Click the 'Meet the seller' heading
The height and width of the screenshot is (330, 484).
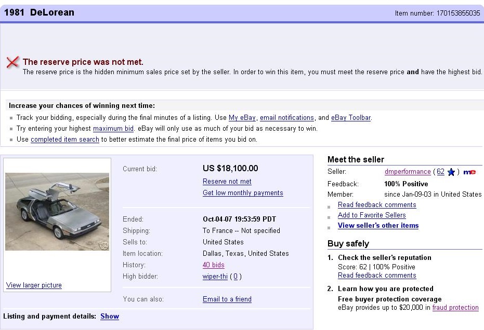click(x=356, y=159)
